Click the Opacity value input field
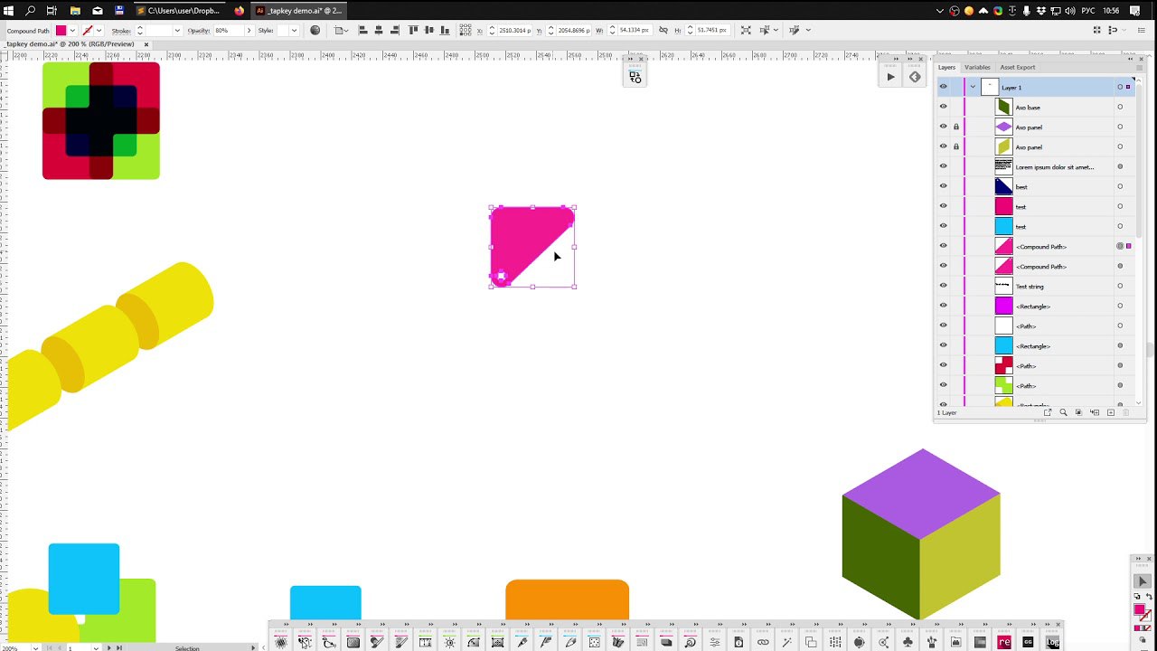Screen dimensions: 1157x651 [227, 31]
